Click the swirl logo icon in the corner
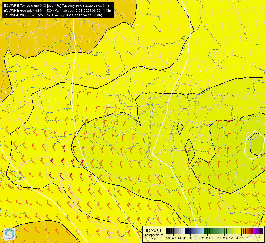This screenshot has height=243, width=265. pyautogui.click(x=9, y=234)
